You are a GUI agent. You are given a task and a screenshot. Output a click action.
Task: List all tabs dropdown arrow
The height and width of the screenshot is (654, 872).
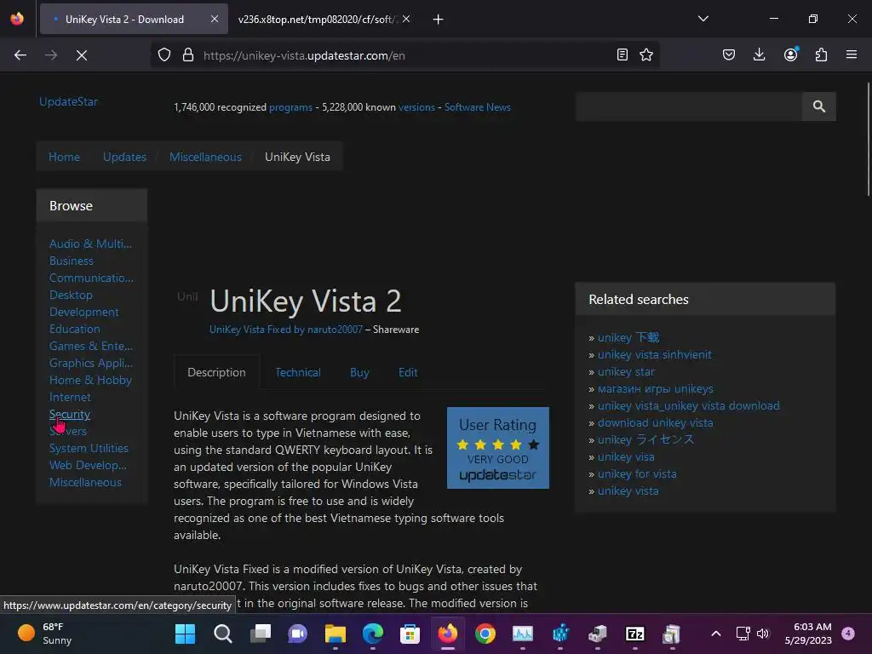point(703,19)
